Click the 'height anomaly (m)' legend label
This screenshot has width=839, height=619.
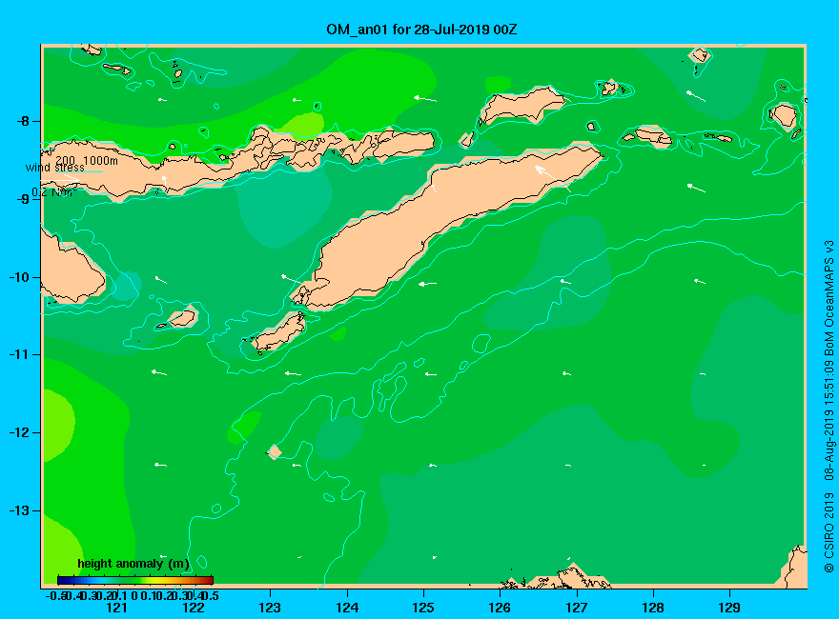pyautogui.click(x=133, y=564)
